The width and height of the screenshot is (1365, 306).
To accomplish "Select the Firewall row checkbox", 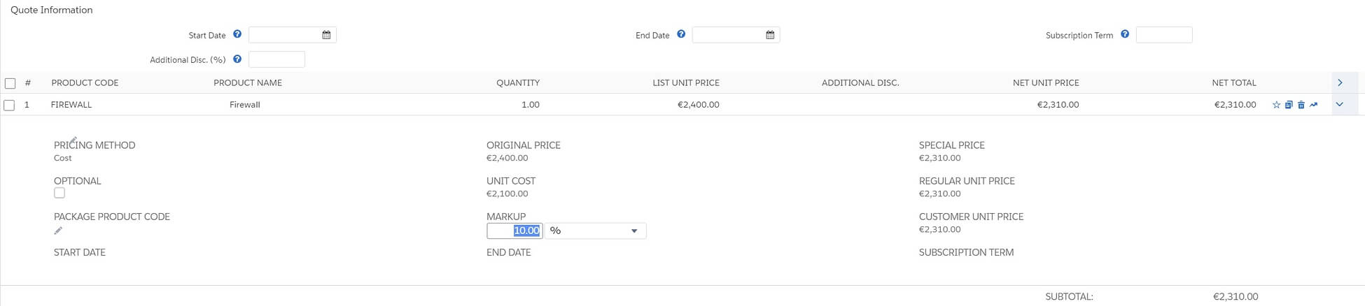I will click(x=10, y=105).
